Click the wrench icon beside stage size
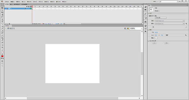 (186, 35)
